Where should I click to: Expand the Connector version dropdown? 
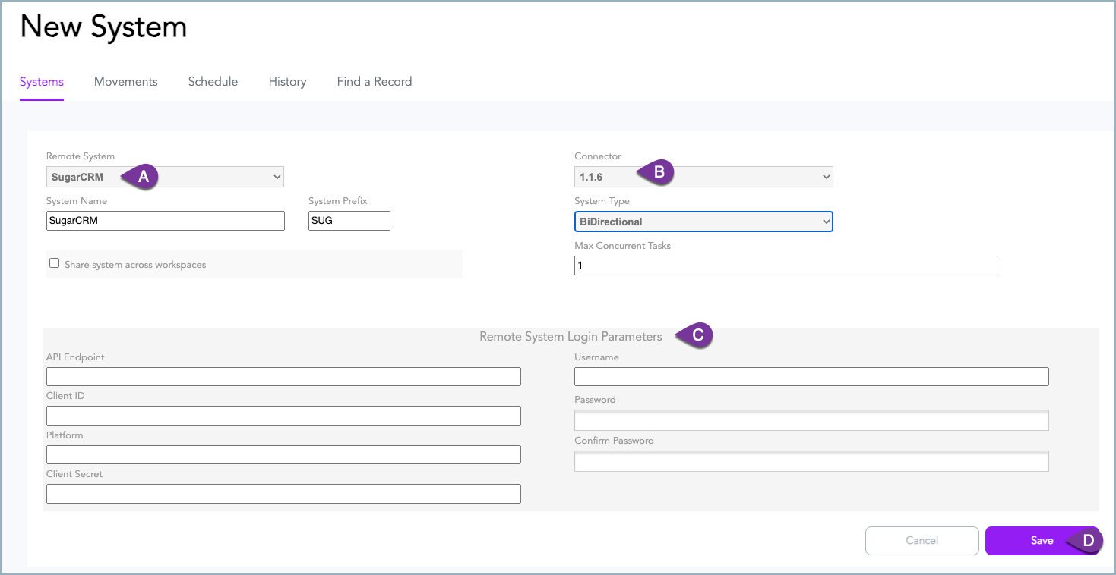[703, 177]
